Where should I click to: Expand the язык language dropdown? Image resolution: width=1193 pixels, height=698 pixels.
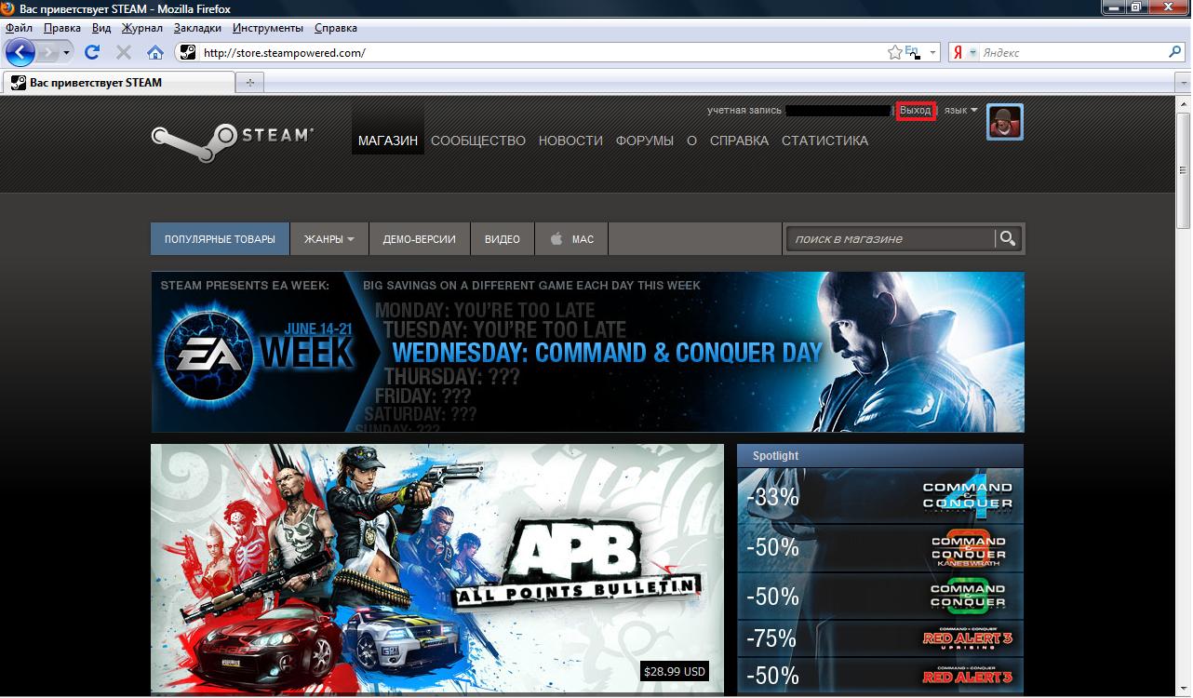[x=961, y=110]
